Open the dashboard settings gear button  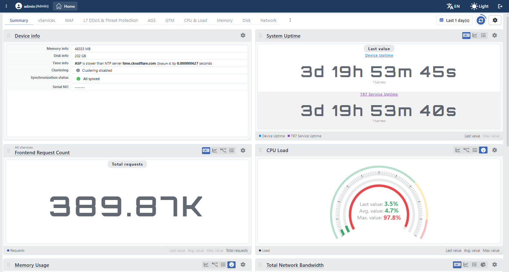click(495, 20)
